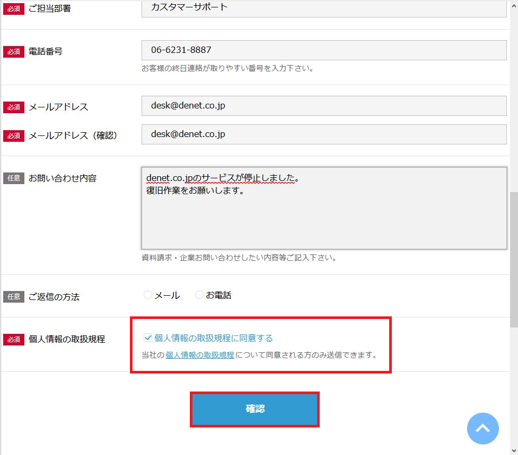Viewport: 518px width, 455px height.
Task: Click the 電話番号 input field
Action: [x=324, y=50]
